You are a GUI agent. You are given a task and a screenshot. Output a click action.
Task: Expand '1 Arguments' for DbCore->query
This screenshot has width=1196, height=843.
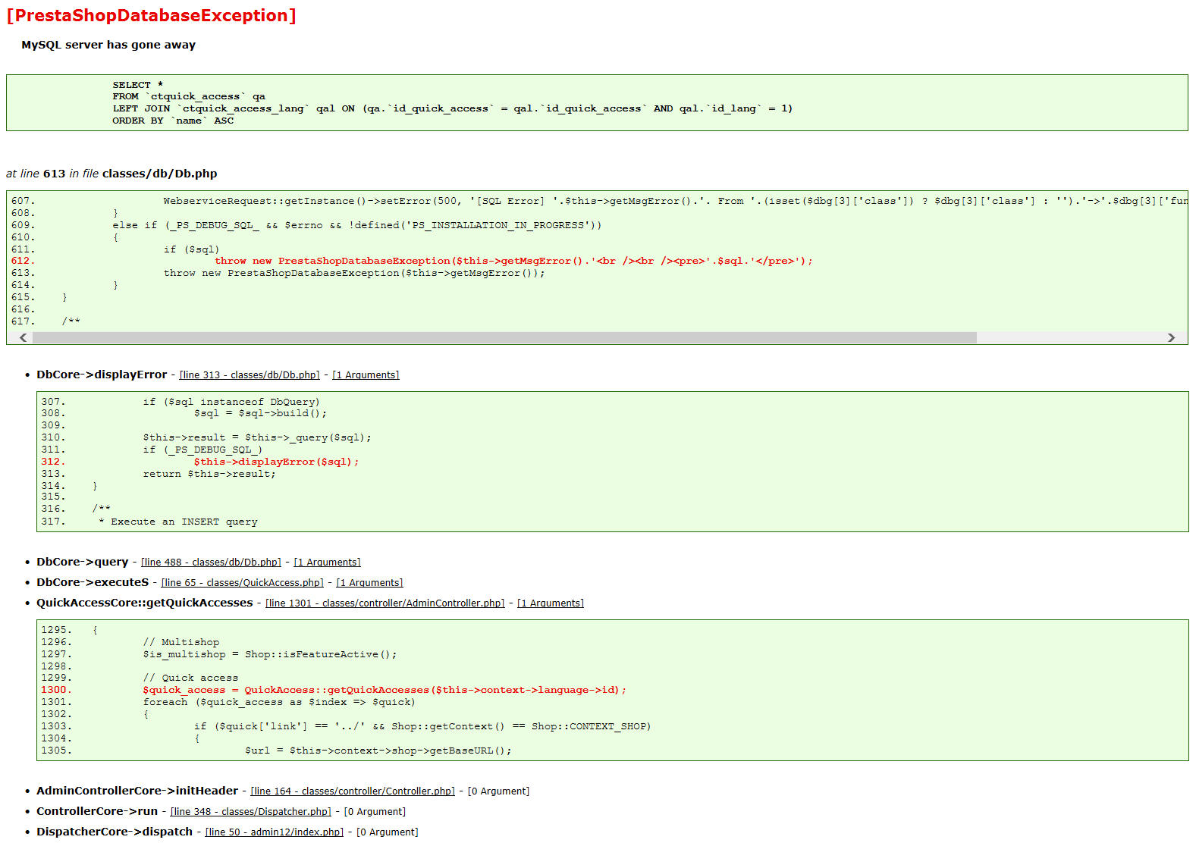327,563
